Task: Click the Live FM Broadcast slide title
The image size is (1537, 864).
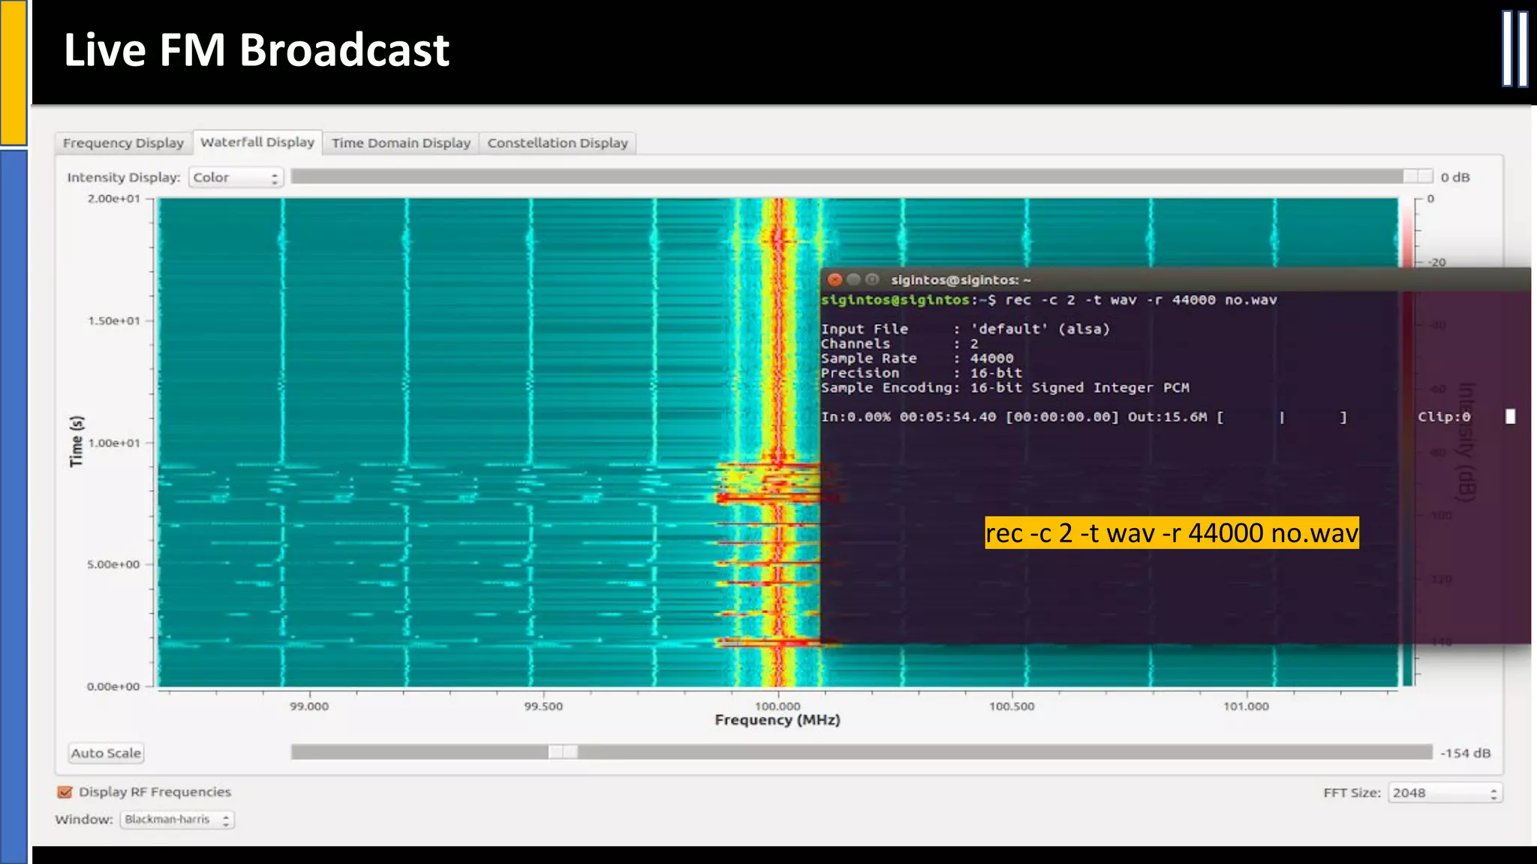Action: (256, 49)
